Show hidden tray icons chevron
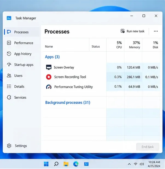The width and height of the screenshot is (165, 169). tap(129, 164)
